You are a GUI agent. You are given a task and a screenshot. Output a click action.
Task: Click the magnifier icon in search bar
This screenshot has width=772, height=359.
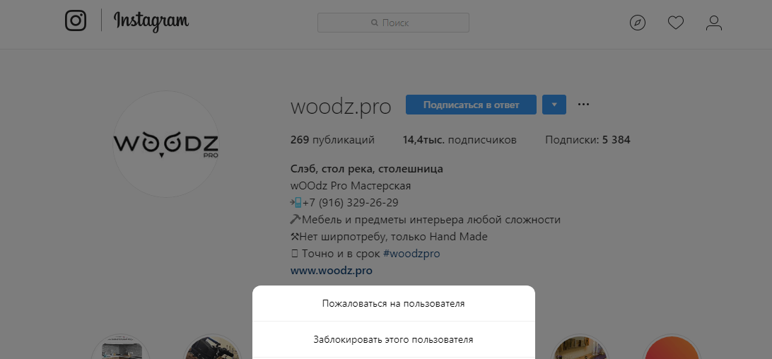point(375,23)
